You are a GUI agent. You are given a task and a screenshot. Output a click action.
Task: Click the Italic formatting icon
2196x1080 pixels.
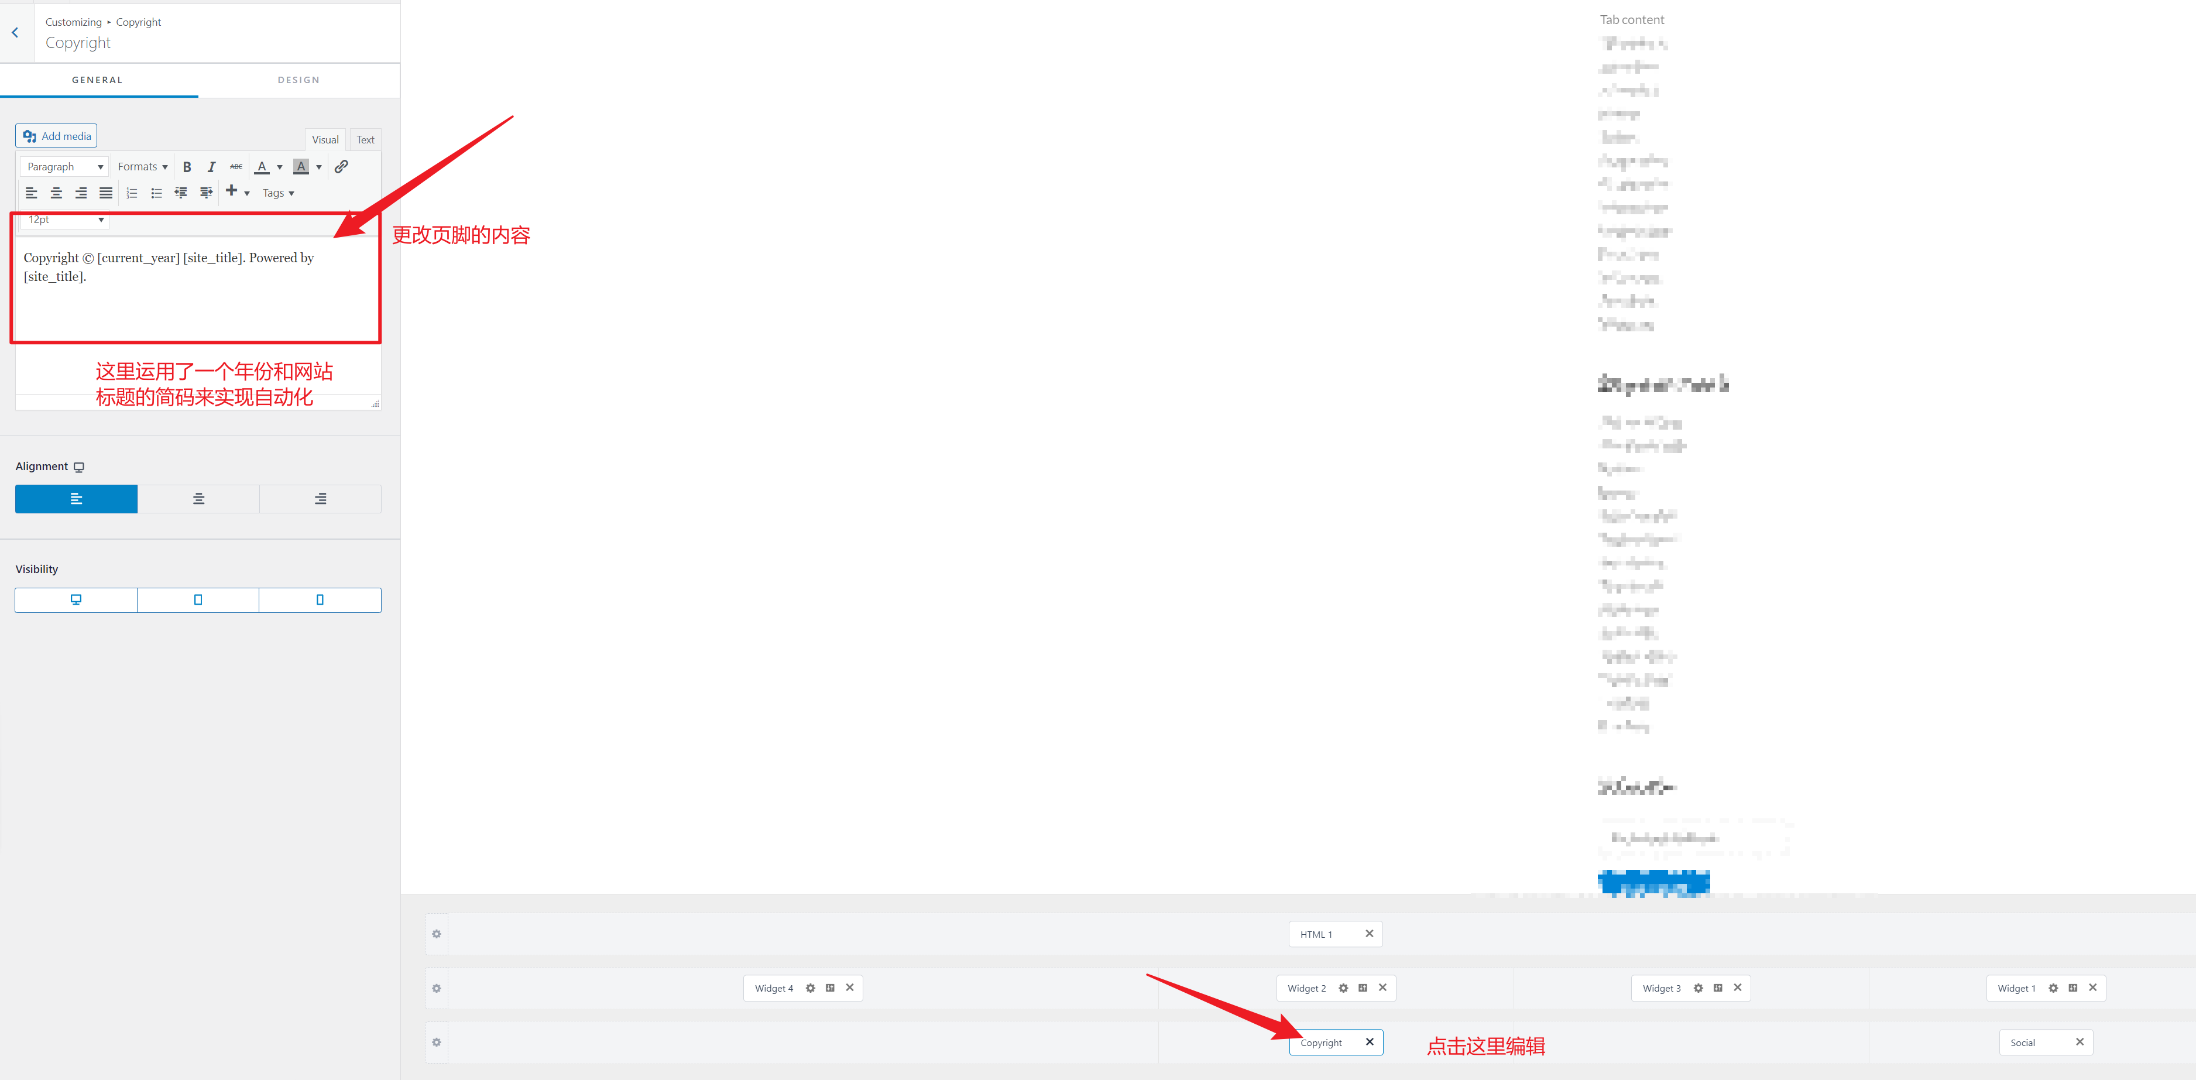(x=211, y=167)
